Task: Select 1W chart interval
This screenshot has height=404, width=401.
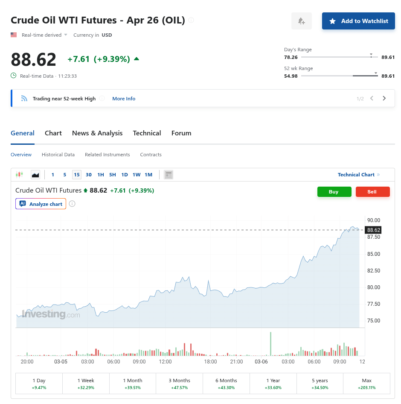Action: click(x=137, y=175)
